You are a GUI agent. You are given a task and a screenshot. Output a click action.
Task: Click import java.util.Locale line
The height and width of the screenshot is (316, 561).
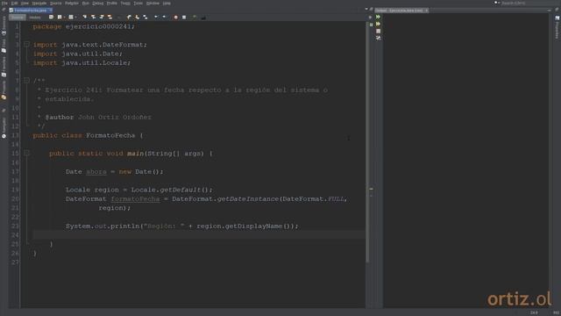click(82, 62)
